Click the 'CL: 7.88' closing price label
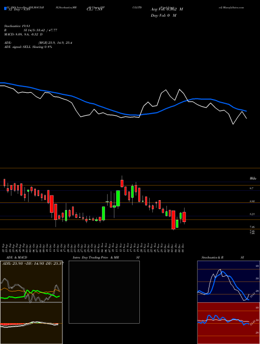This screenshot has width=260, height=344. coord(95,9)
